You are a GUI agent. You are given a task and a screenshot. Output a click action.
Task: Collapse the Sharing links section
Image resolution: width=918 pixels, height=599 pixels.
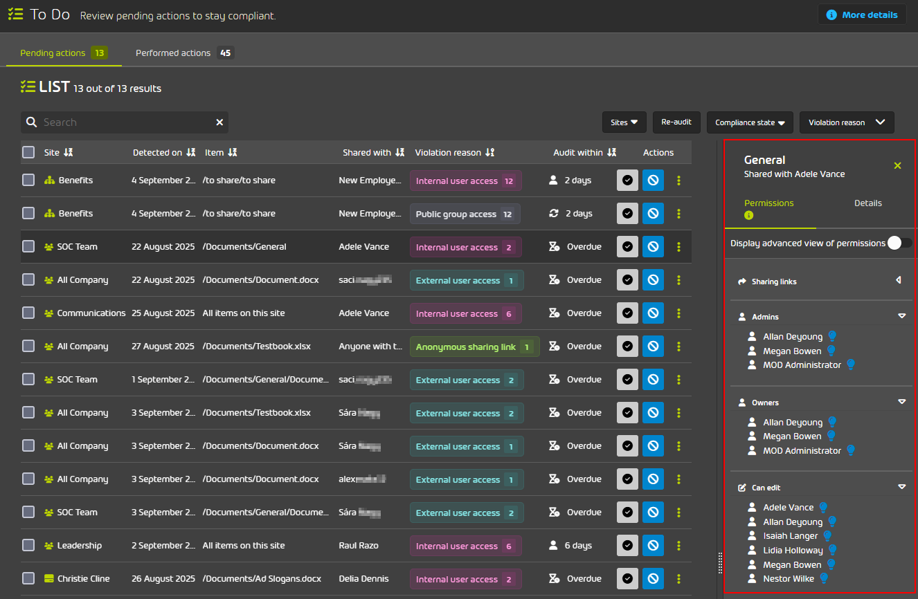(899, 281)
